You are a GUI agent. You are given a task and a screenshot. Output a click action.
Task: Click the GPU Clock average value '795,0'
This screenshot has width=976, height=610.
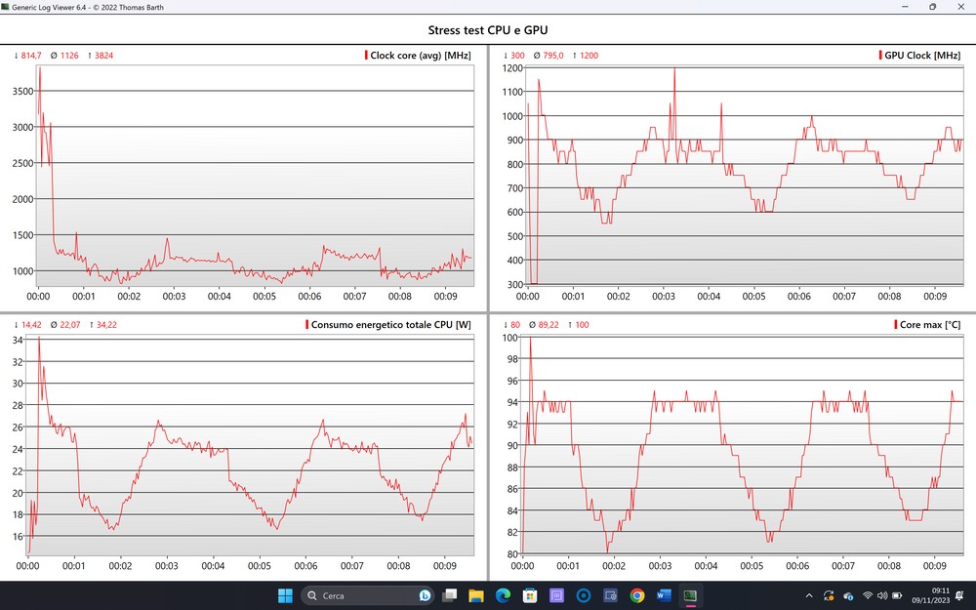552,56
